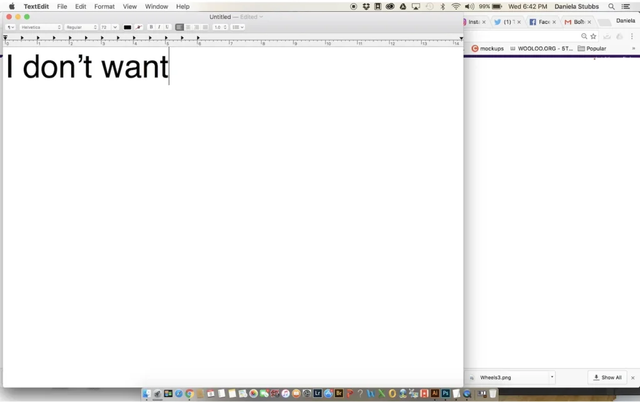Align text to the left

(180, 28)
